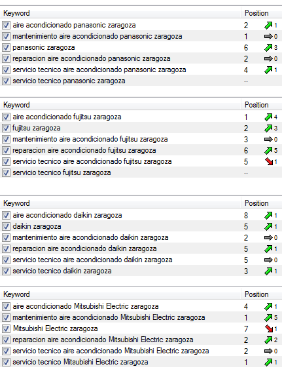The height and width of the screenshot is (373, 282).
Task: Click red down arrow for servicio tecnico aire acondicionado fujitsu
Action: click(x=269, y=162)
